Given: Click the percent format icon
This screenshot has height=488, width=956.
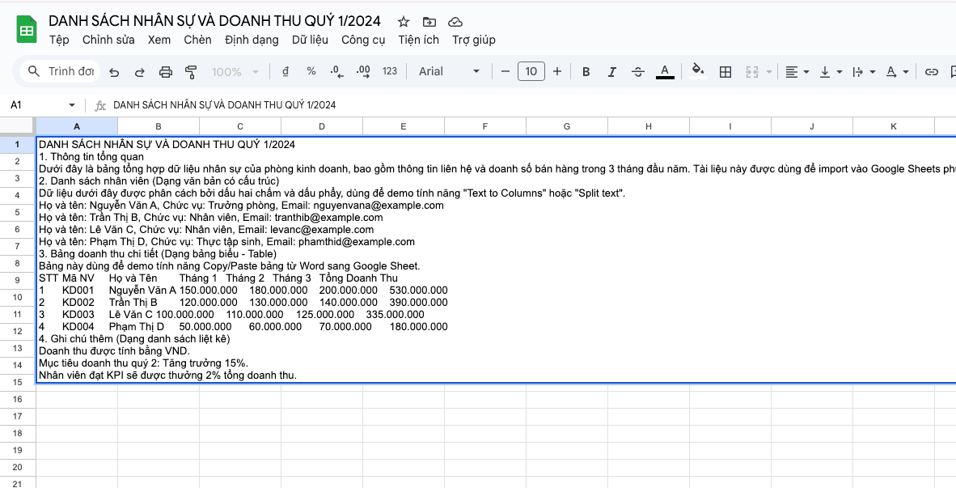Looking at the screenshot, I should click(x=311, y=71).
